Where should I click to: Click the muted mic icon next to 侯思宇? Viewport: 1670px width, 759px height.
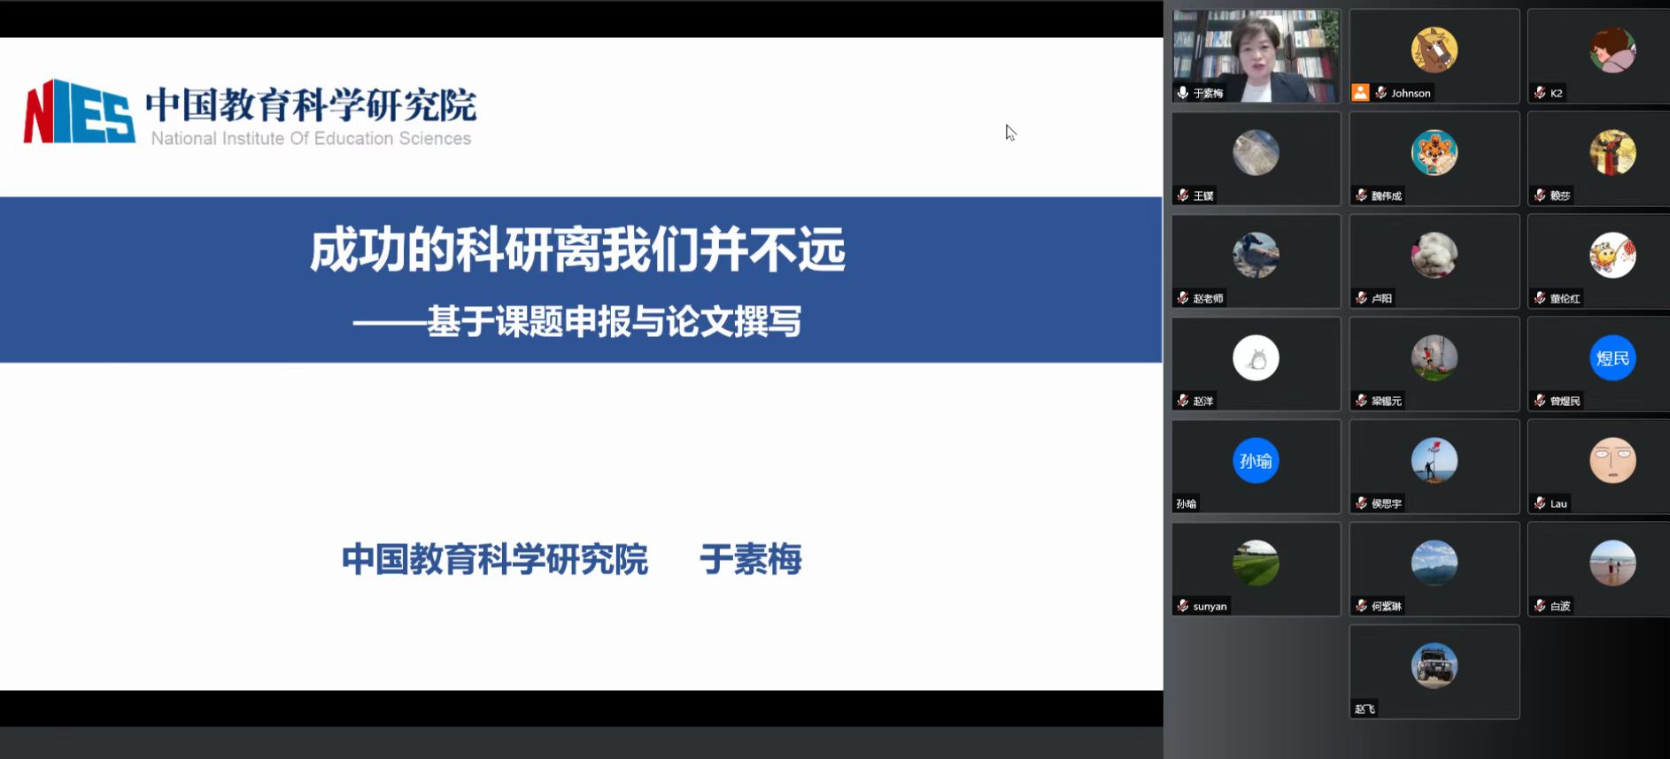[1362, 503]
